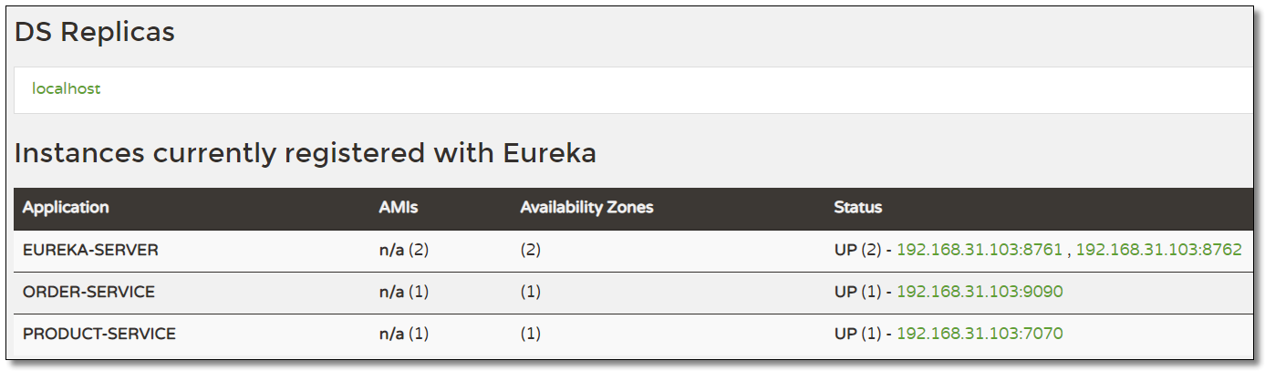Viewport: 1265px width, 371px height.
Task: Click the AMIs value in the ORDER-SERVICE row
Action: coord(403,292)
